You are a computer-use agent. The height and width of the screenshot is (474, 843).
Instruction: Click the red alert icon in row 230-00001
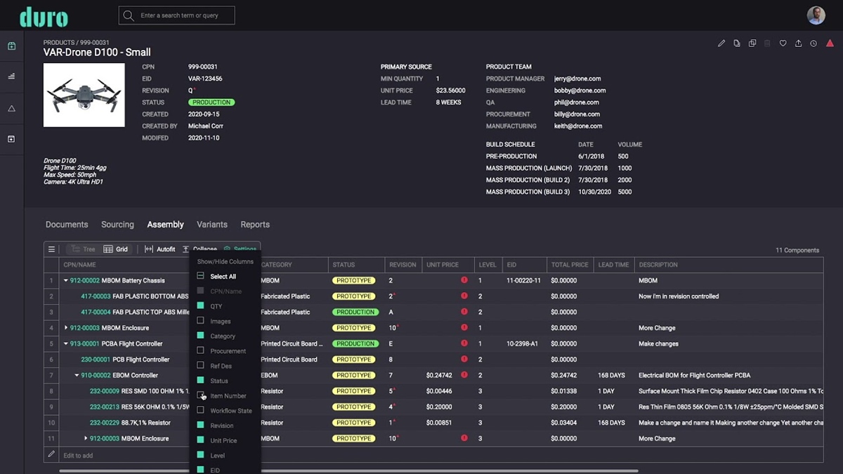click(x=464, y=360)
